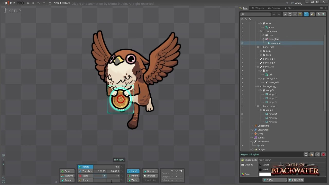Toggle the attachments filter icon
The height and width of the screenshot is (185, 329).
tap(295, 14)
